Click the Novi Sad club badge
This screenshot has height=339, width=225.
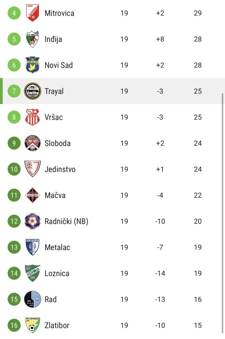(x=32, y=65)
